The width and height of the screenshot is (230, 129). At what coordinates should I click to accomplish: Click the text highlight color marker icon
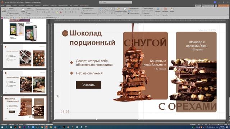click(57, 12)
